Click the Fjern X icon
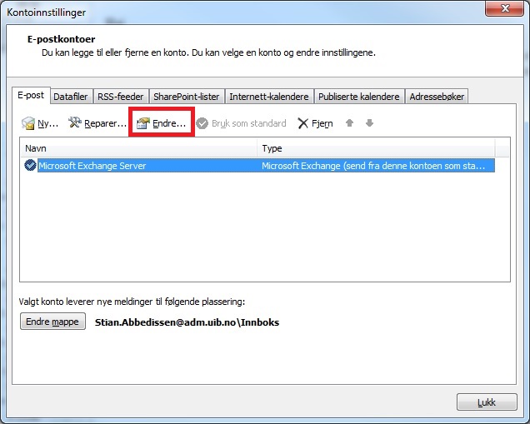 pos(302,123)
